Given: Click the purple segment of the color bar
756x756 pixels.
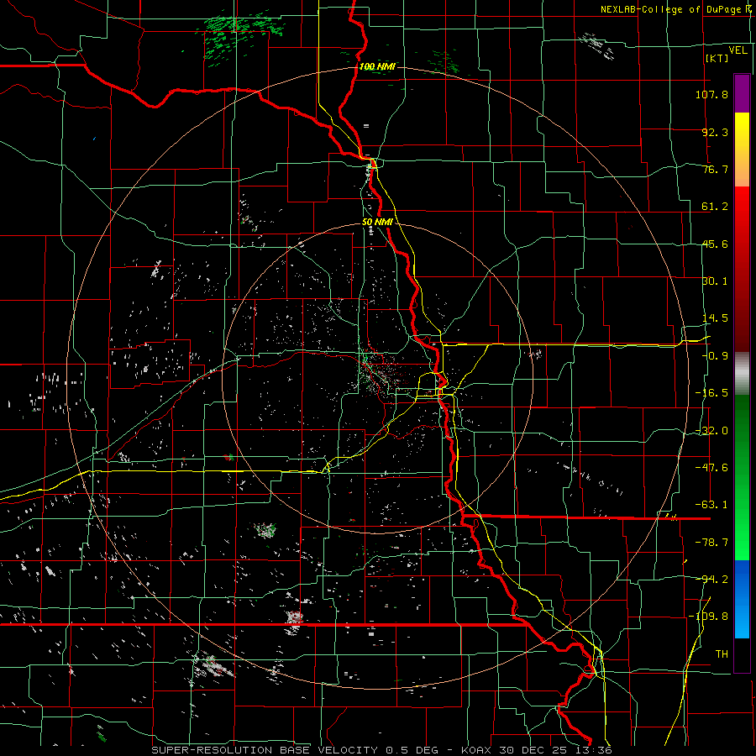Looking at the screenshot, I should pyautogui.click(x=742, y=94).
